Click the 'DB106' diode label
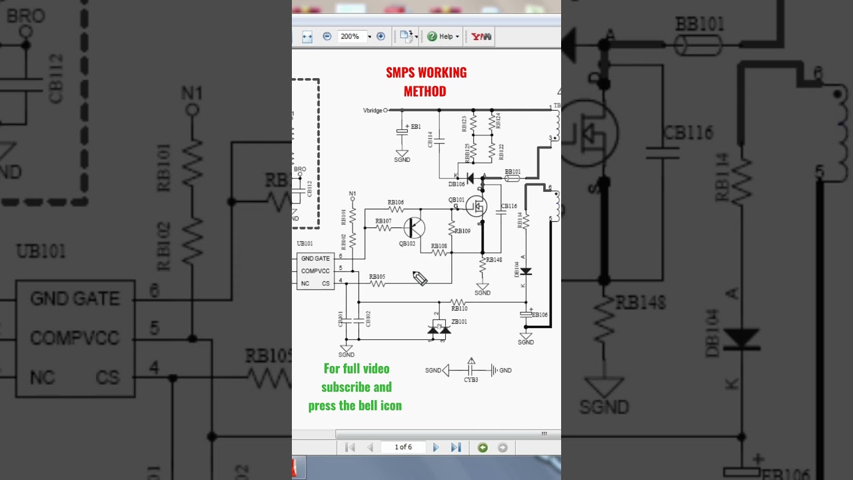 [x=456, y=185]
